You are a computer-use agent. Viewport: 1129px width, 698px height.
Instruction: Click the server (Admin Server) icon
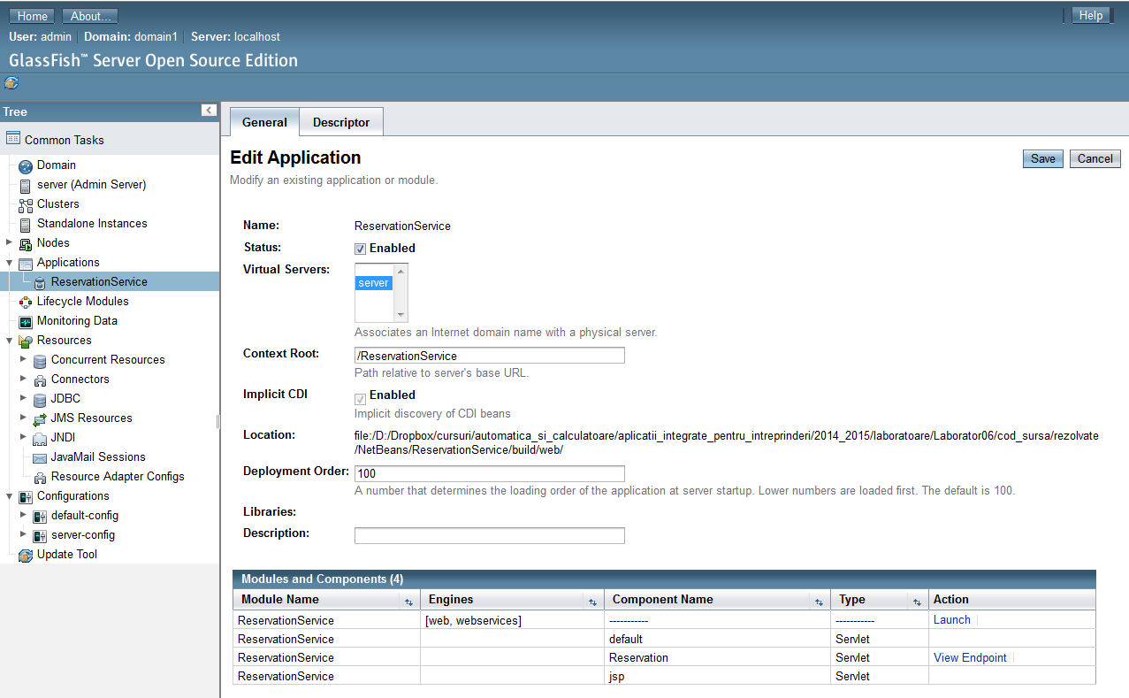coord(26,185)
